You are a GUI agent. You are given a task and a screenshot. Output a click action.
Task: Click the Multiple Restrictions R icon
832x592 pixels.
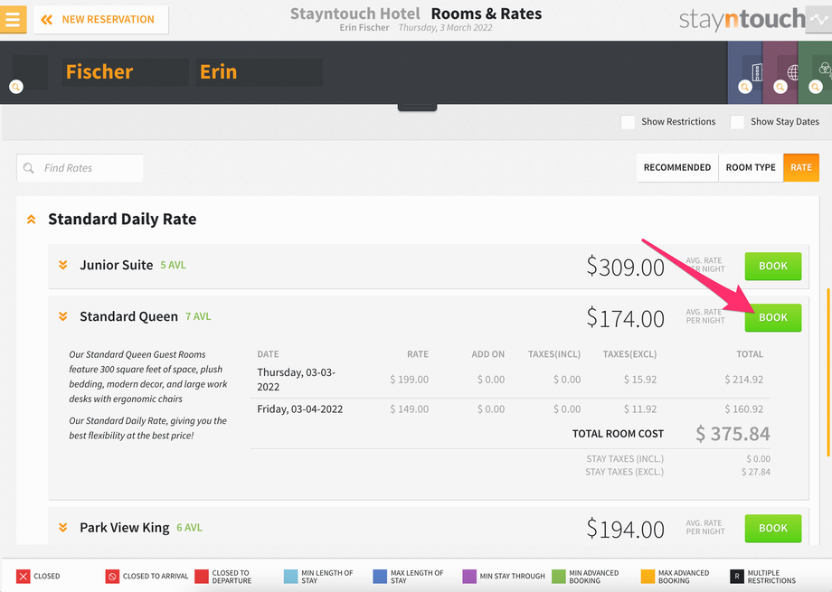737,576
